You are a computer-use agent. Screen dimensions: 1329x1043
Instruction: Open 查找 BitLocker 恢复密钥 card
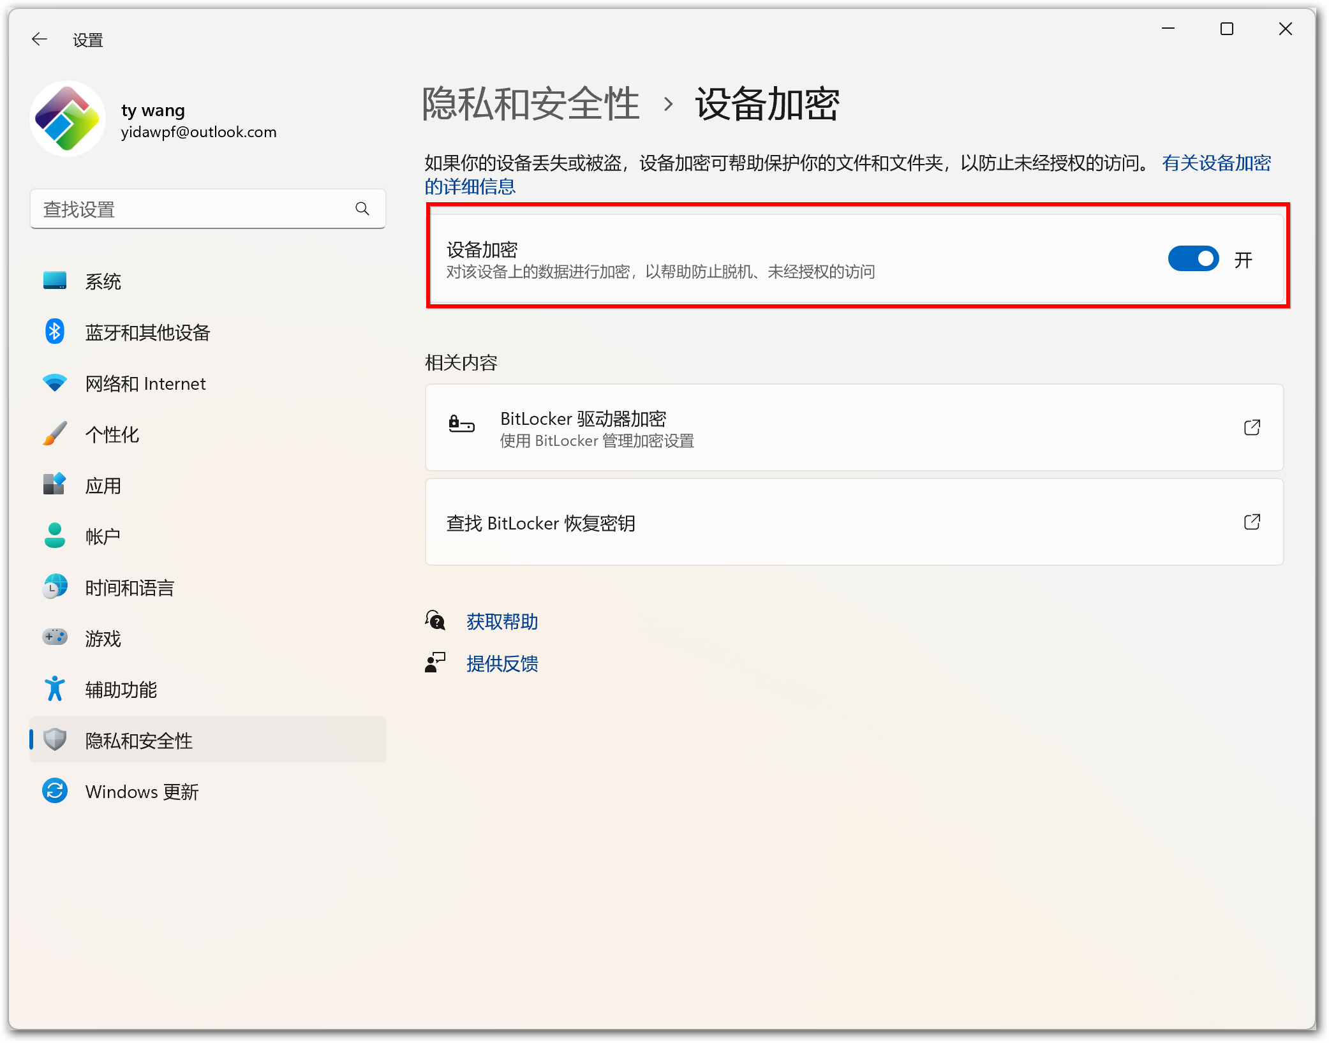tap(854, 522)
